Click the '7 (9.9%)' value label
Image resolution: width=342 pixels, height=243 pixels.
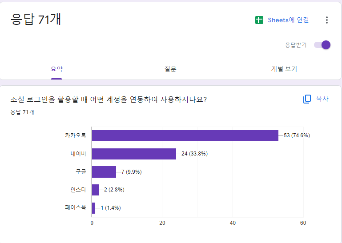pos(132,172)
